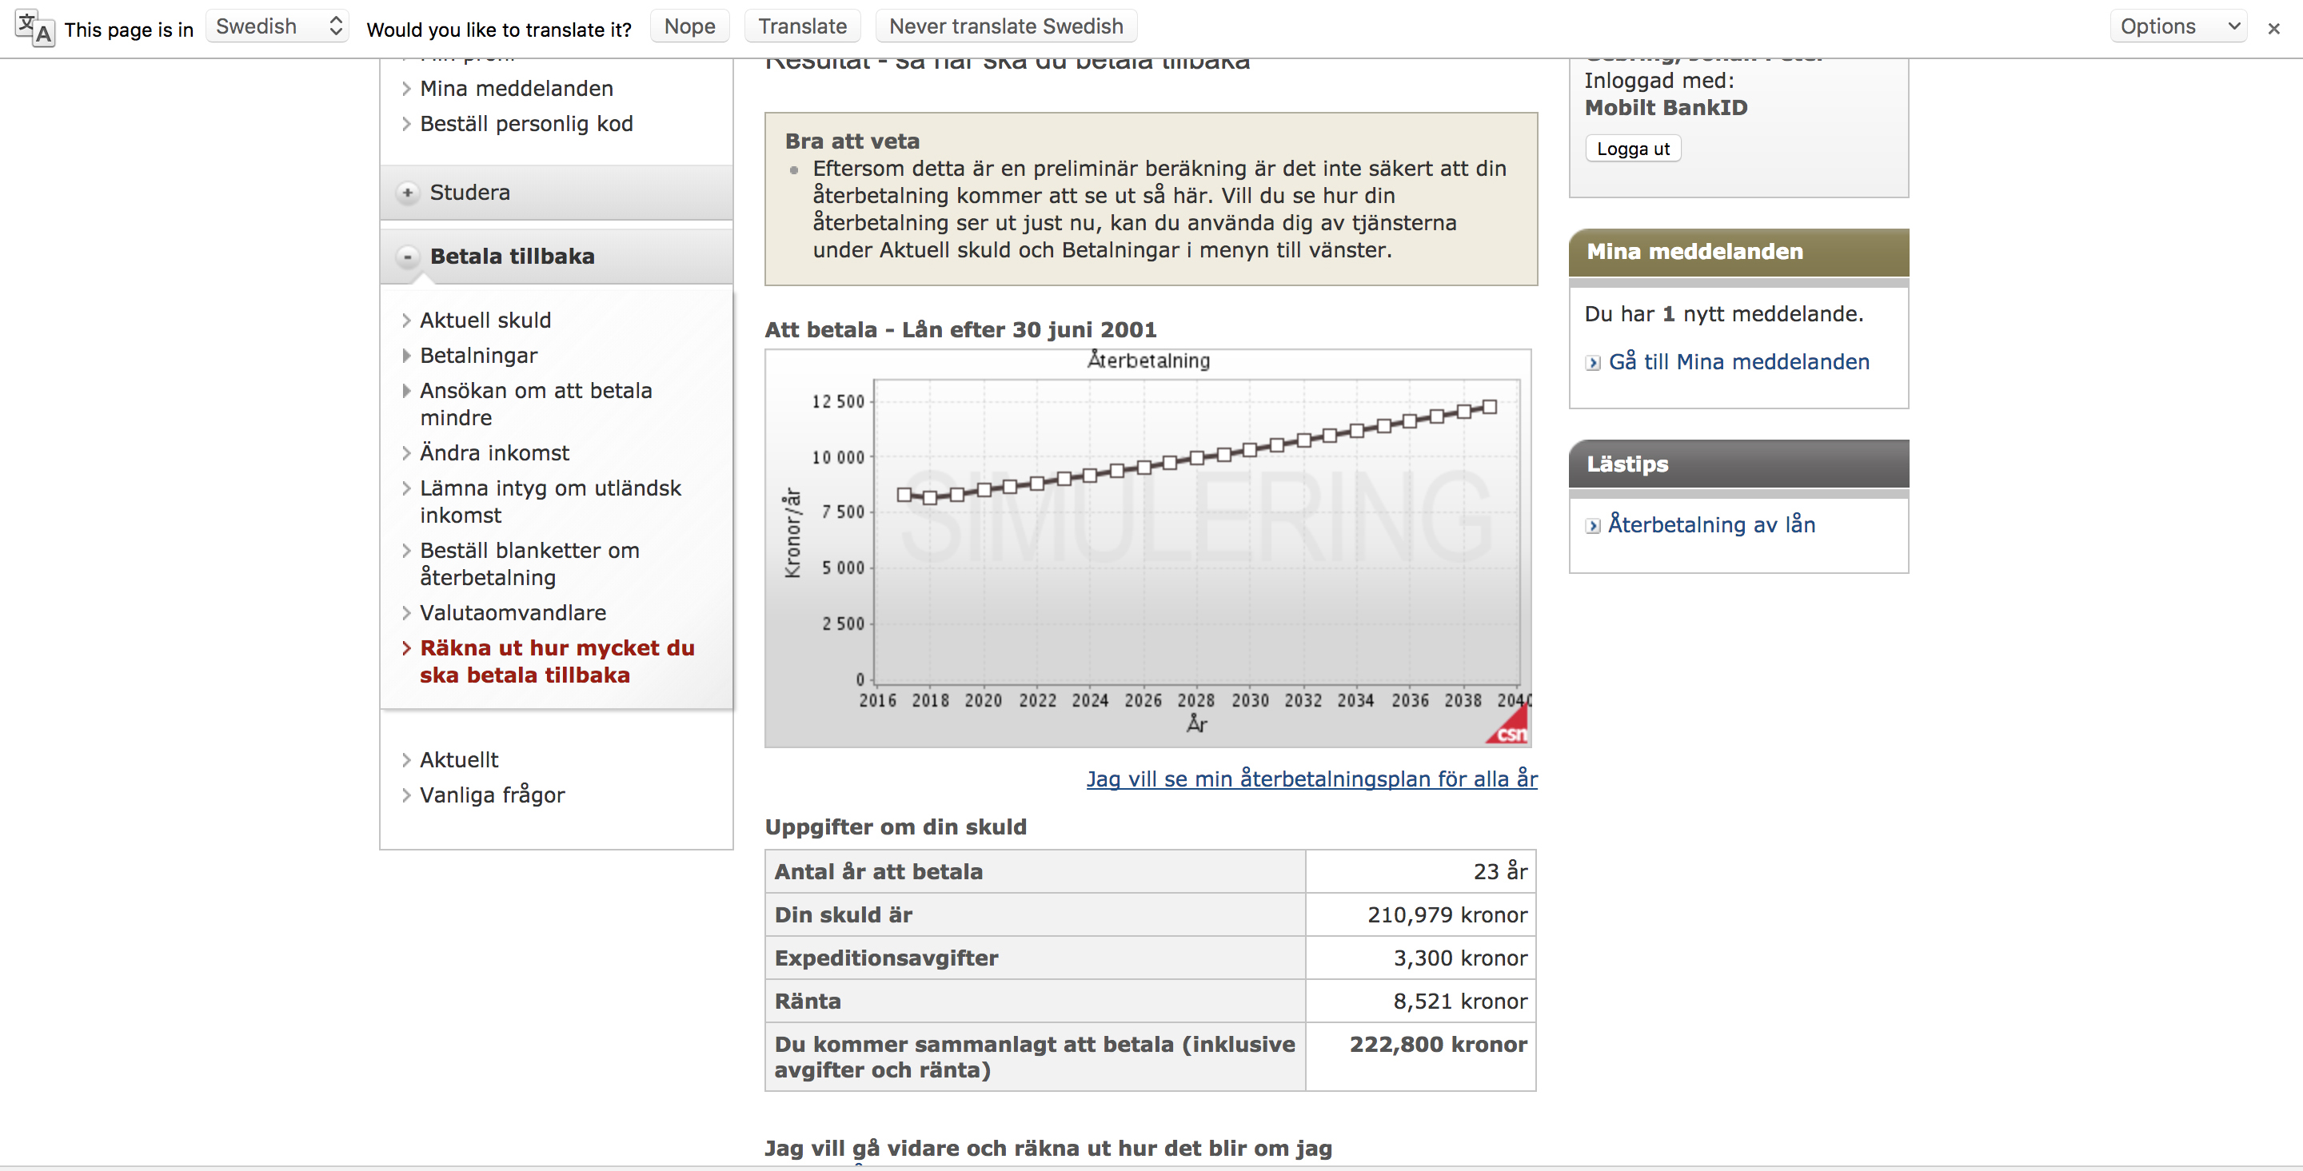Open Vanliga frågor

coord(492,795)
